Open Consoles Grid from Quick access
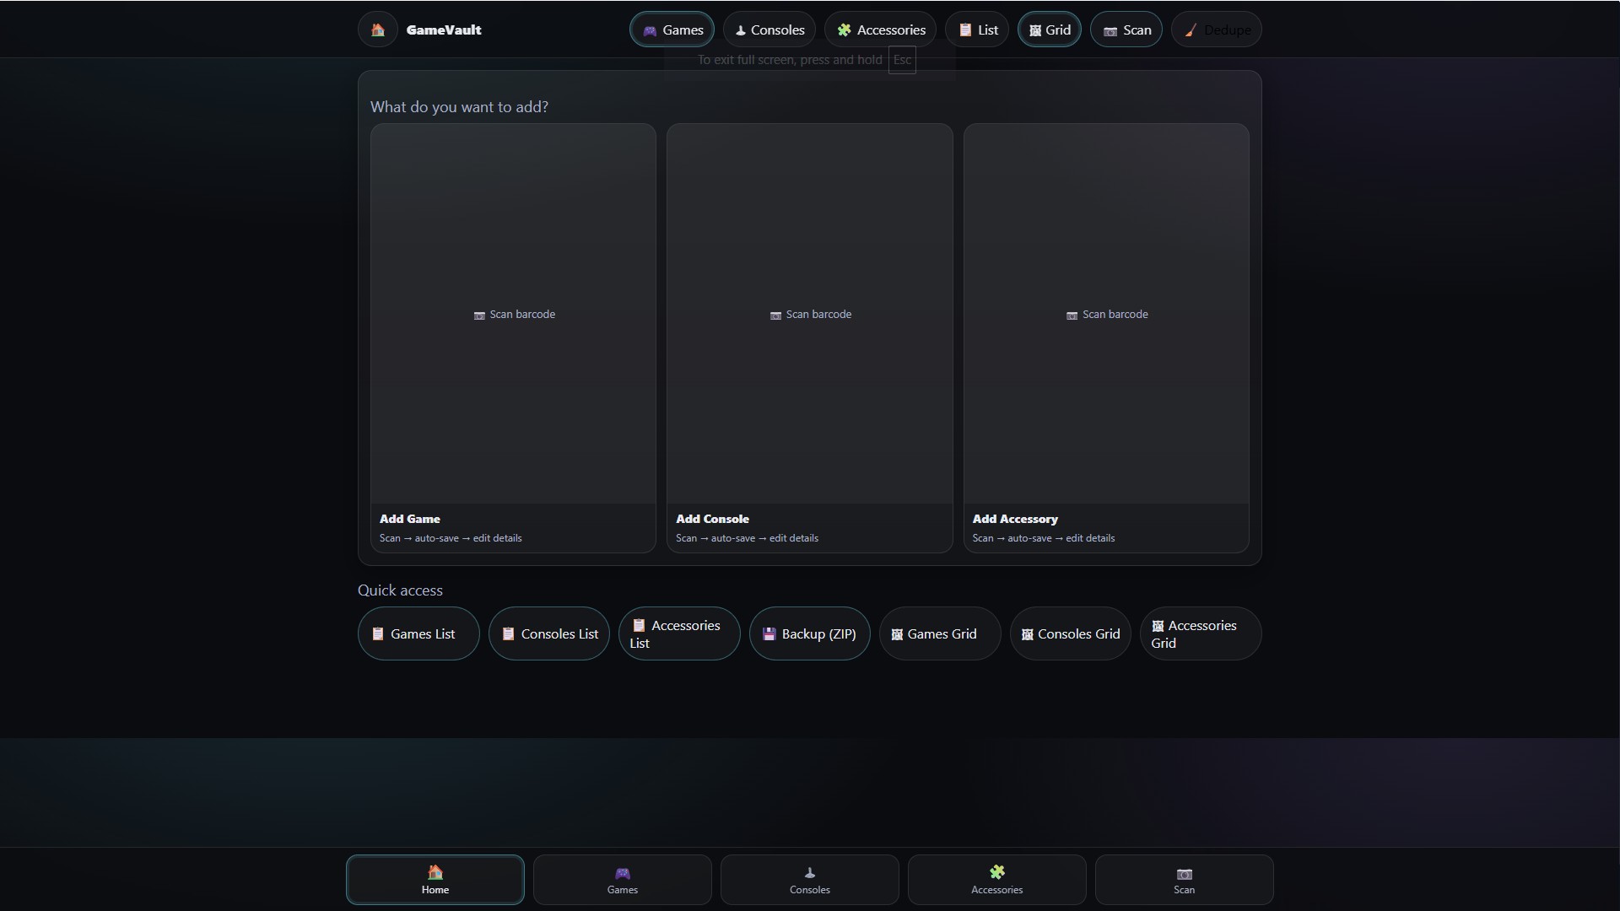1620x911 pixels. click(1070, 633)
